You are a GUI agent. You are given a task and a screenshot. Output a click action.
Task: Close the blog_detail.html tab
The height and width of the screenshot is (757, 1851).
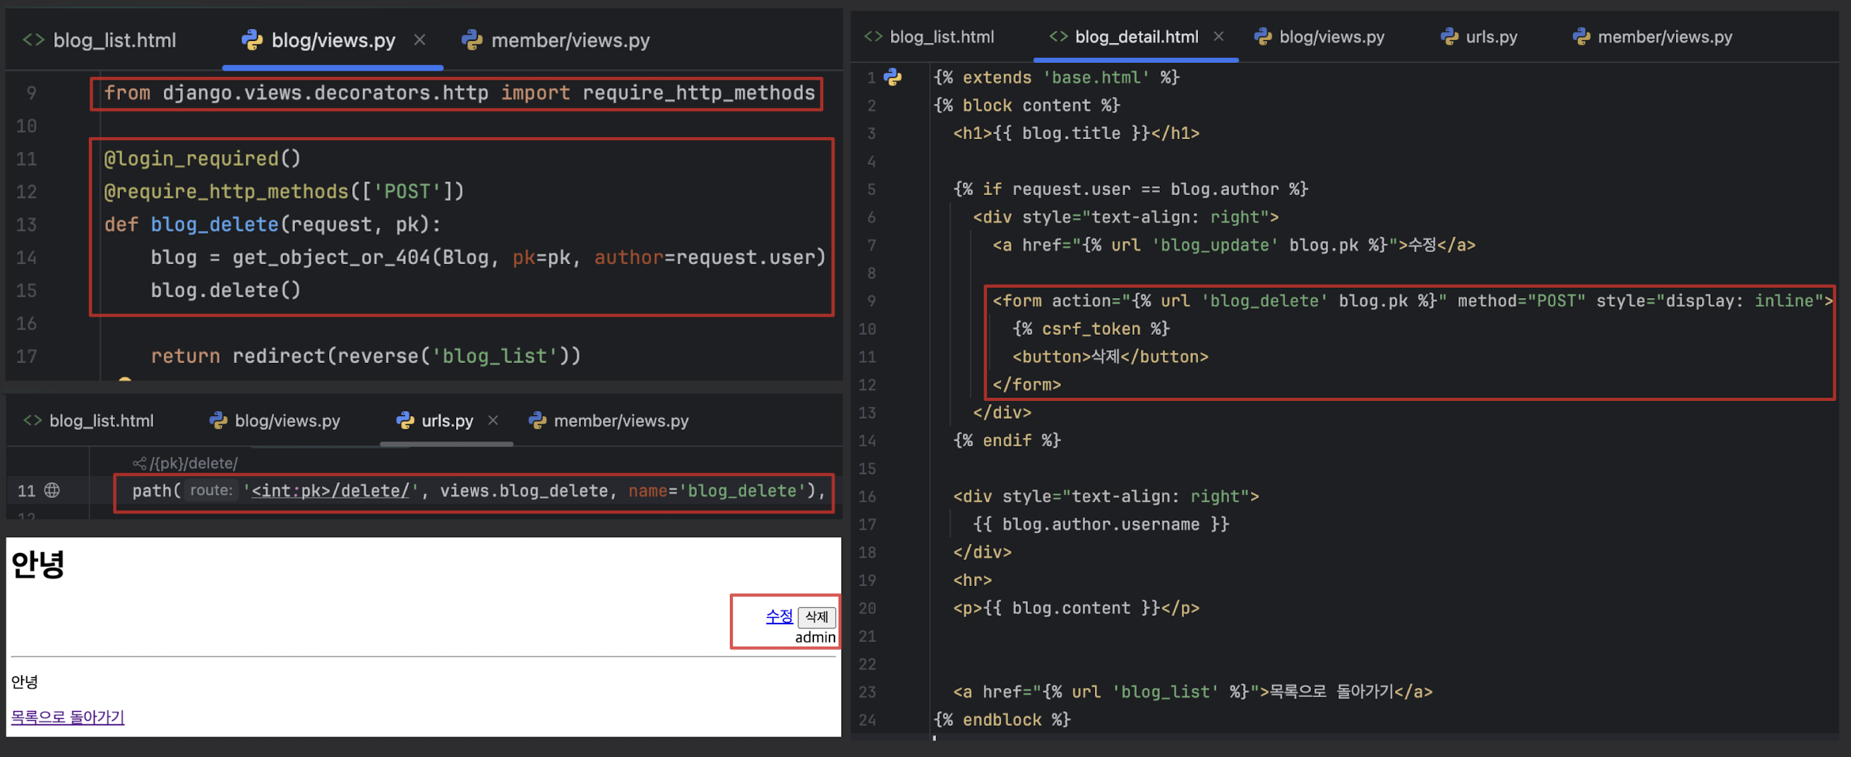1218,36
